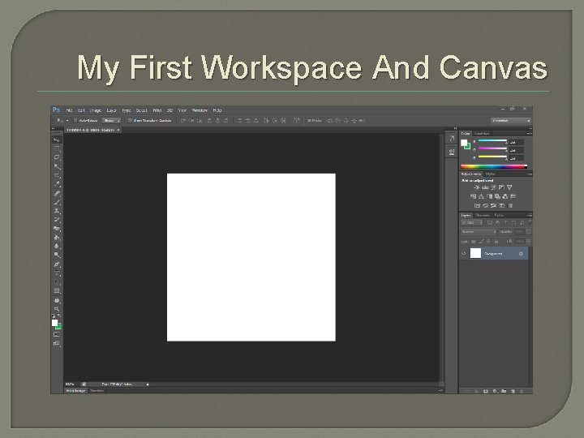Open the Color panel flyout menu
This screenshot has width=584, height=438.
point(530,133)
